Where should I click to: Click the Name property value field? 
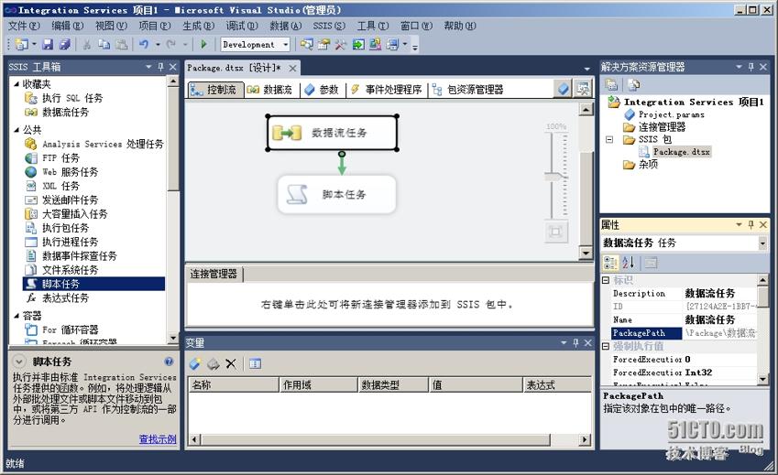pos(720,320)
